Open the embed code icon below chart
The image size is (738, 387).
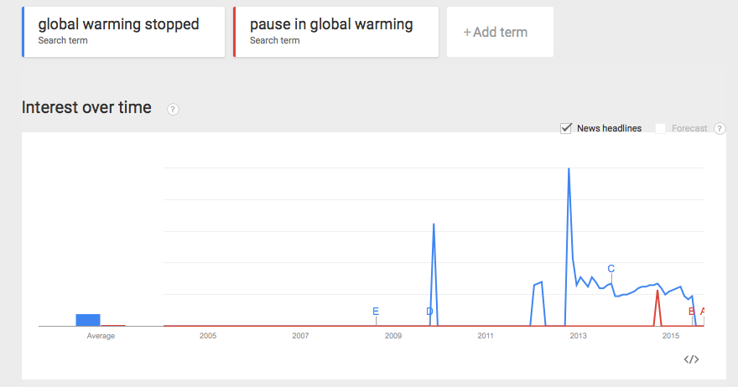click(x=691, y=359)
